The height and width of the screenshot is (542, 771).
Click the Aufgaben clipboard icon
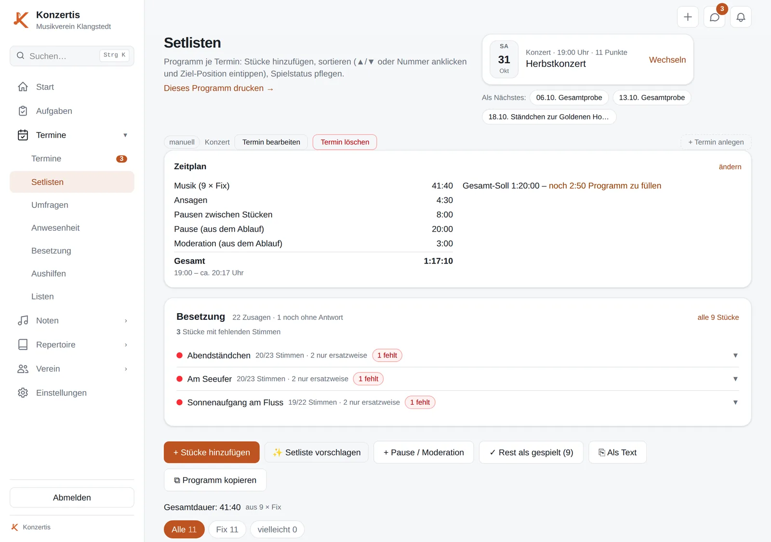click(23, 111)
